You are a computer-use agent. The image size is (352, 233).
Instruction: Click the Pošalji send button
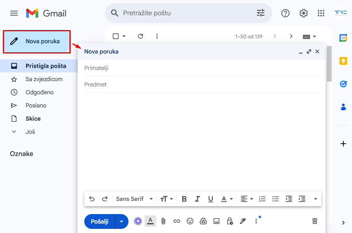click(x=100, y=221)
